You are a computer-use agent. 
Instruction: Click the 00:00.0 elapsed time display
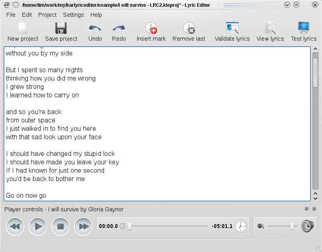pos(108,226)
